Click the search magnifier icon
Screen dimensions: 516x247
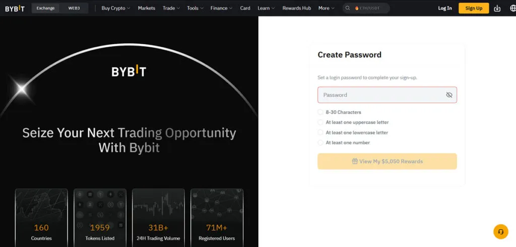click(348, 8)
